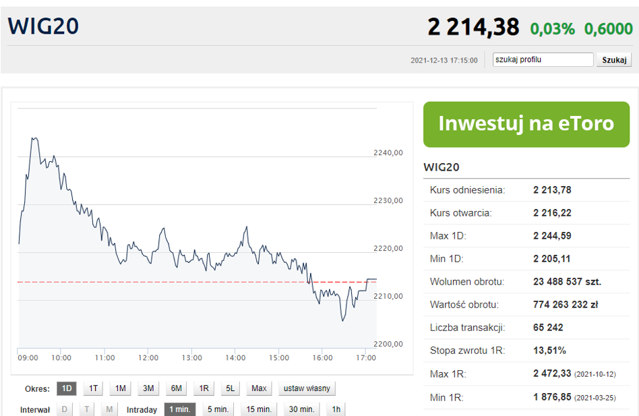This screenshot has height=416, width=639.
Task: Click Min 1R value 1 876,85
Action: 552,397
